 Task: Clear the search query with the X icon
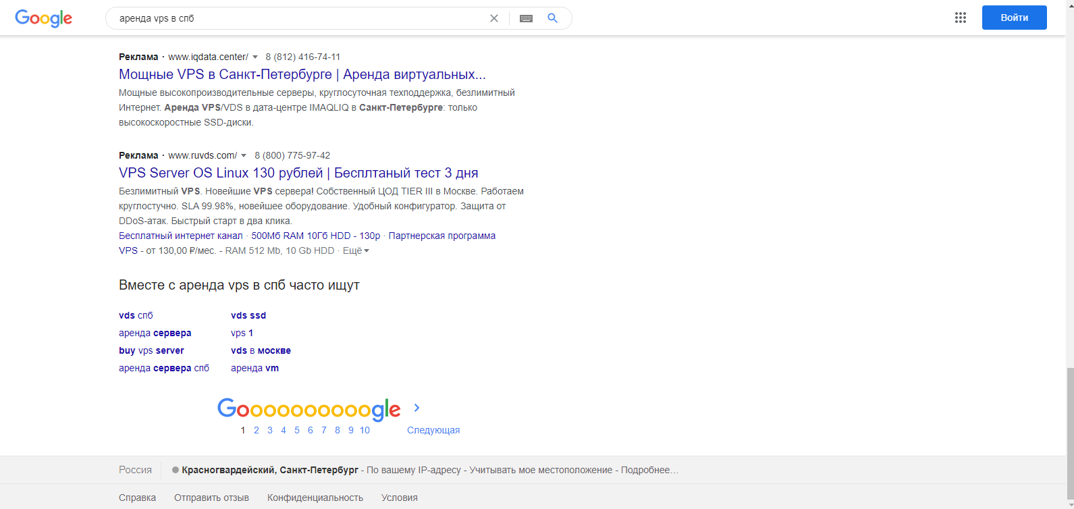[494, 18]
